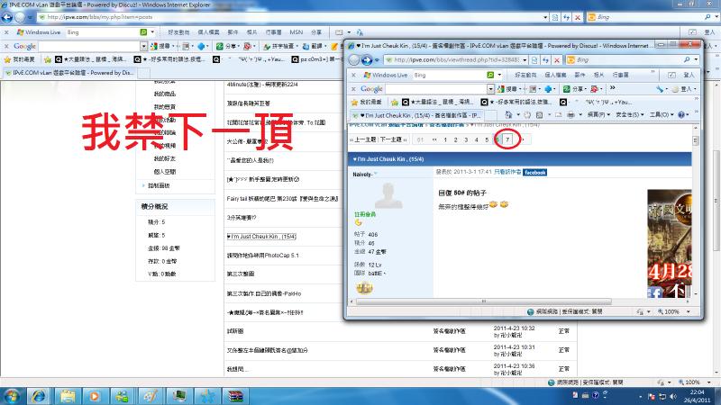This screenshot has height=405, width=721.
Task: Open ♥I'm Just Cheuk Kin (15/4) post link
Action: coord(261,237)
